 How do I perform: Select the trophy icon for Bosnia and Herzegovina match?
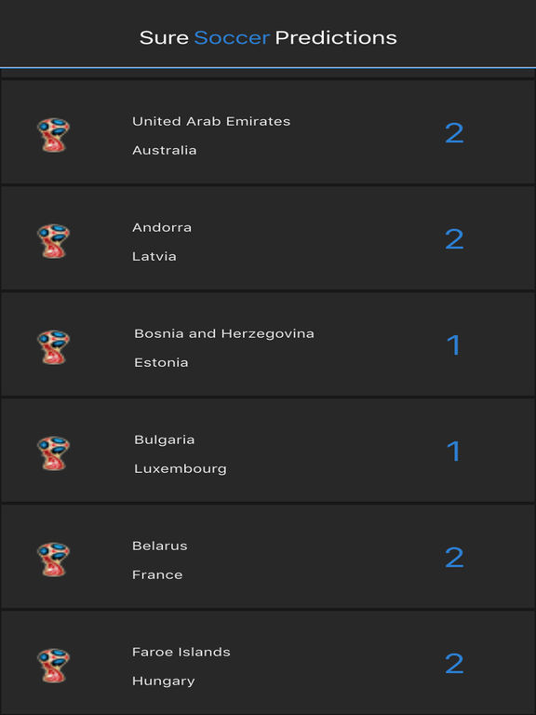(x=53, y=347)
